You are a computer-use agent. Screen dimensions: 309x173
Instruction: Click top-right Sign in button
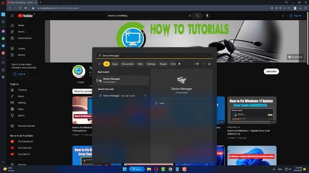[x=295, y=16]
